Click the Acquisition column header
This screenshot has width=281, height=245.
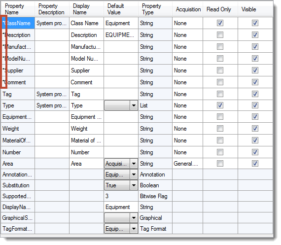(x=188, y=9)
